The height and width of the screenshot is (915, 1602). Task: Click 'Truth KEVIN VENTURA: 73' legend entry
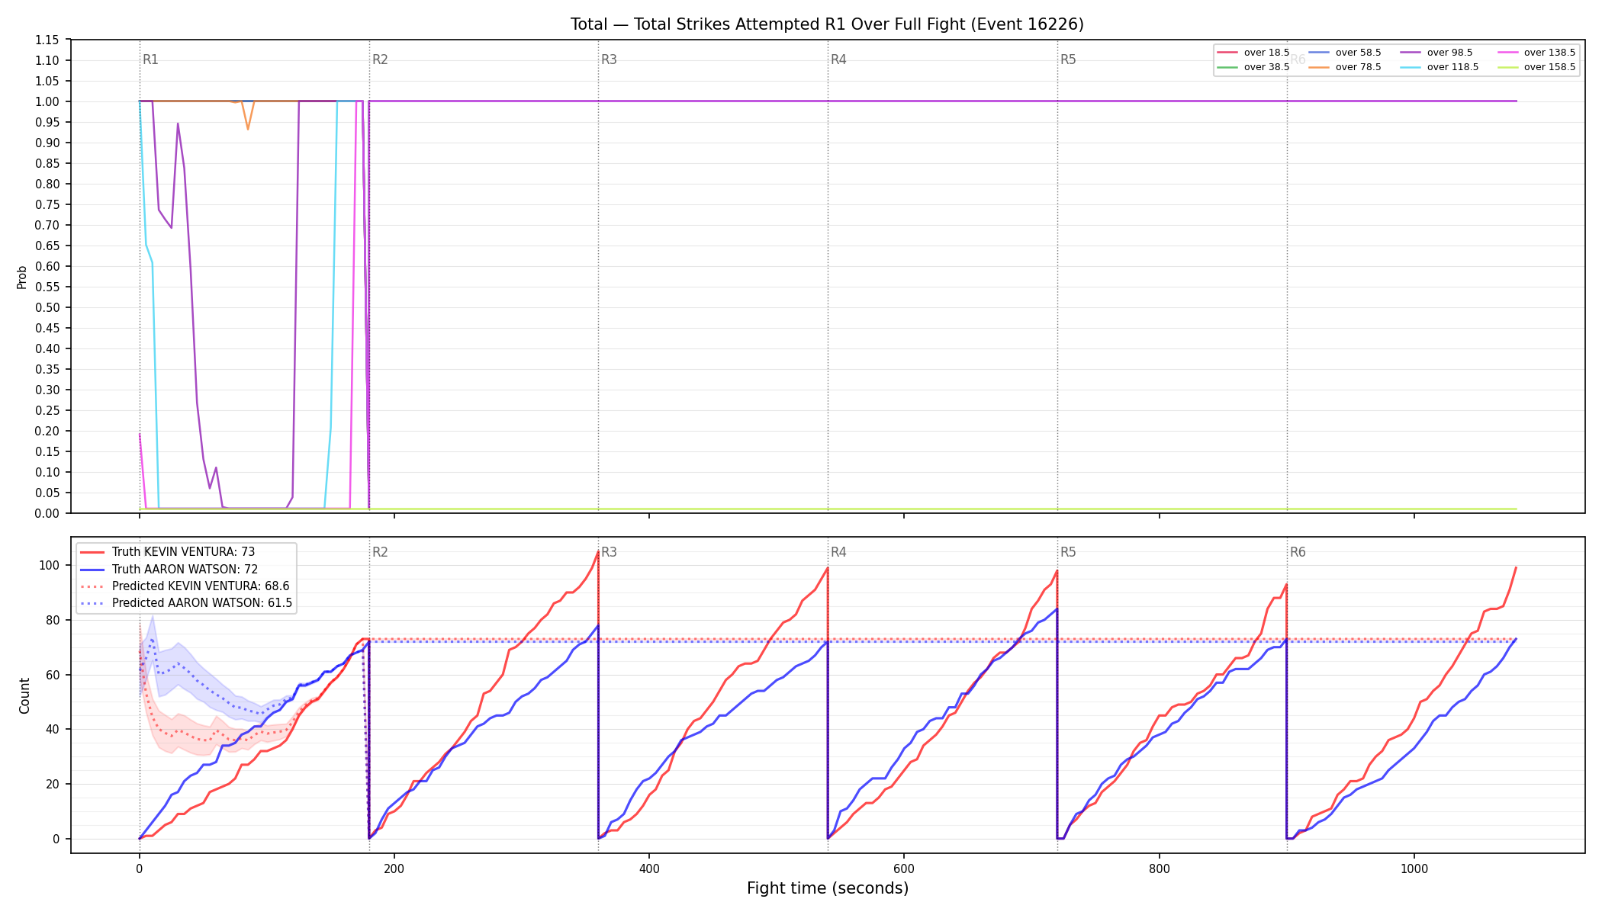click(x=168, y=552)
